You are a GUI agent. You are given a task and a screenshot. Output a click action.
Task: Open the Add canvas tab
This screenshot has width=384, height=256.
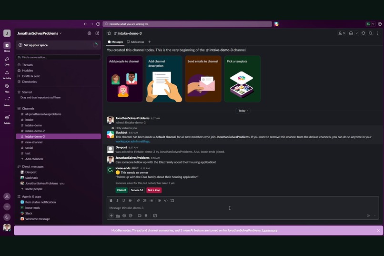(135, 42)
